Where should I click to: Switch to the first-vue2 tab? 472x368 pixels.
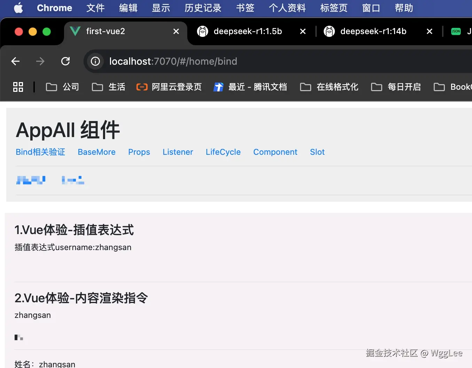coord(125,31)
